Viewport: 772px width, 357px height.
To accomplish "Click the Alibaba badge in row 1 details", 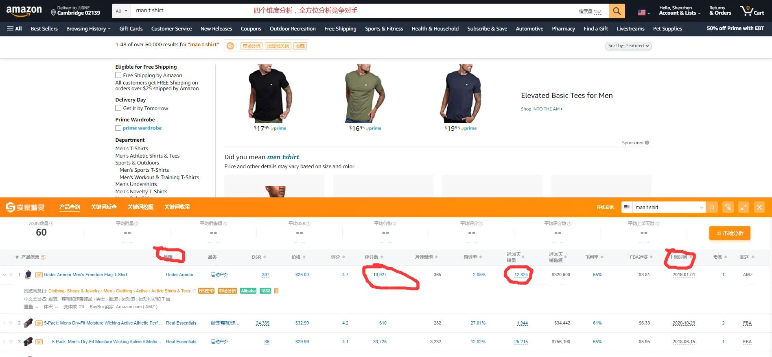I will tap(248, 291).
